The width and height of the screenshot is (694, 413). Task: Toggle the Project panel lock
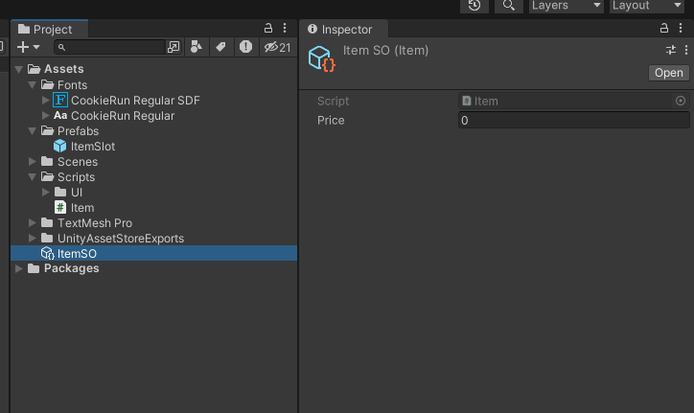(268, 29)
